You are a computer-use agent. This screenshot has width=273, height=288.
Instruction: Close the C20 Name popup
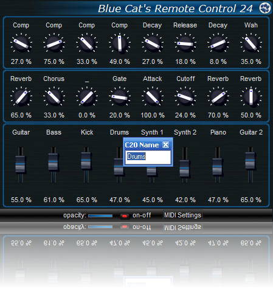point(165,145)
